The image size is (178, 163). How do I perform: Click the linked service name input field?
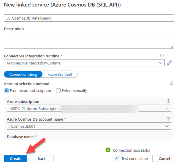pyautogui.click(x=89, y=18)
